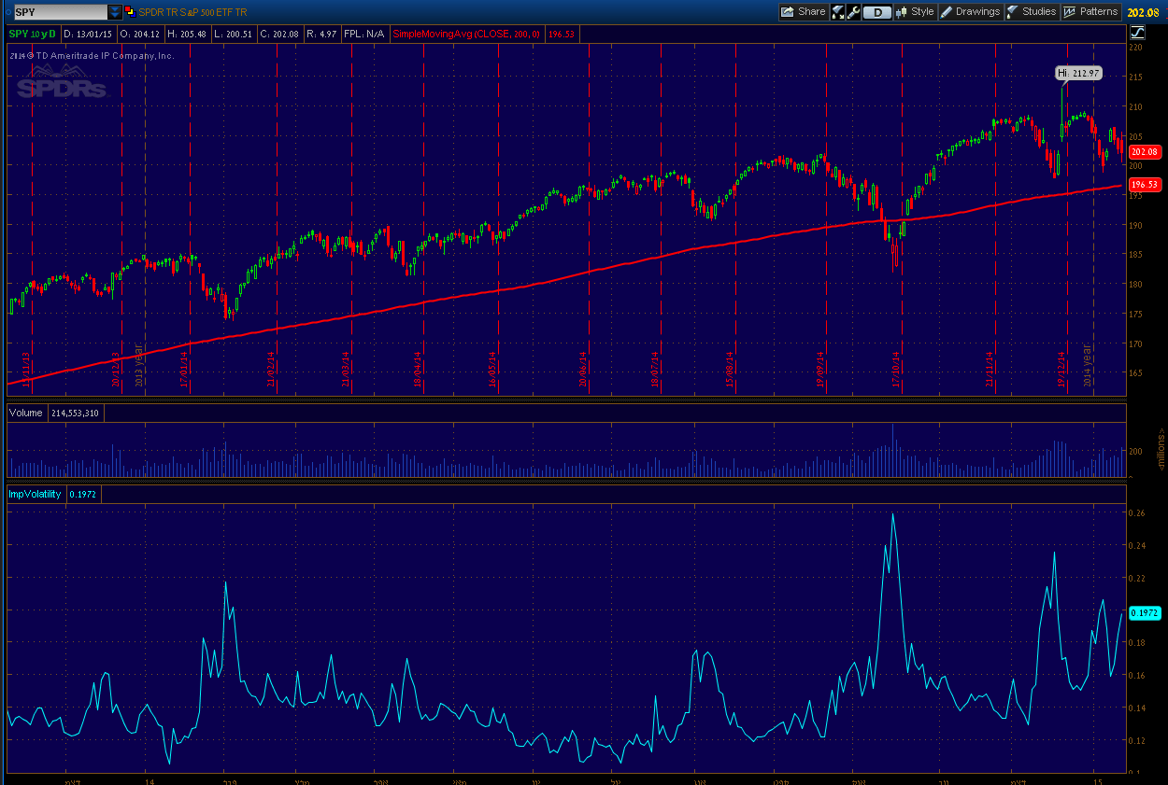Image resolution: width=1168 pixels, height=785 pixels.
Task: Click the SPY 10y D chart label
Action: 33,34
